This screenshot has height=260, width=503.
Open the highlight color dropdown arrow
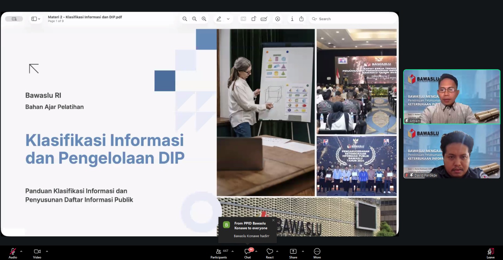(x=228, y=19)
